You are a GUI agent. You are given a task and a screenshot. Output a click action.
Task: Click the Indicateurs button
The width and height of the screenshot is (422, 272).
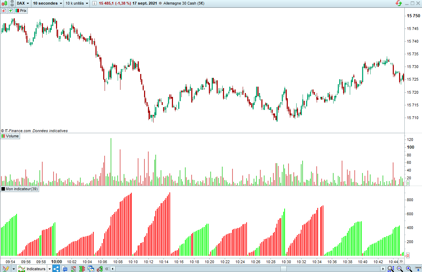(x=32, y=269)
